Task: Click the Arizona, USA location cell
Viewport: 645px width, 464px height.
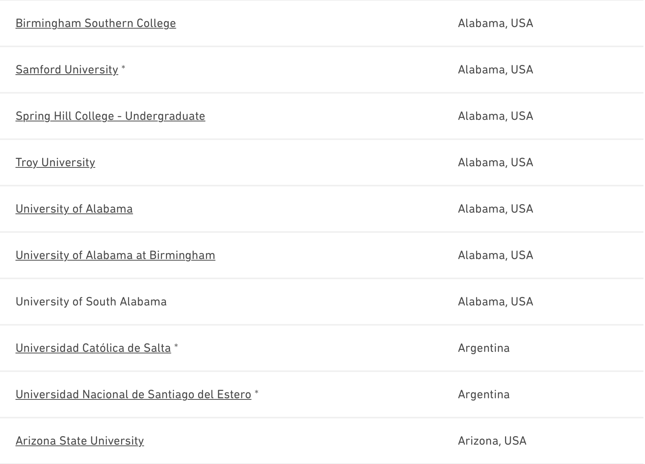Action: pyautogui.click(x=492, y=441)
